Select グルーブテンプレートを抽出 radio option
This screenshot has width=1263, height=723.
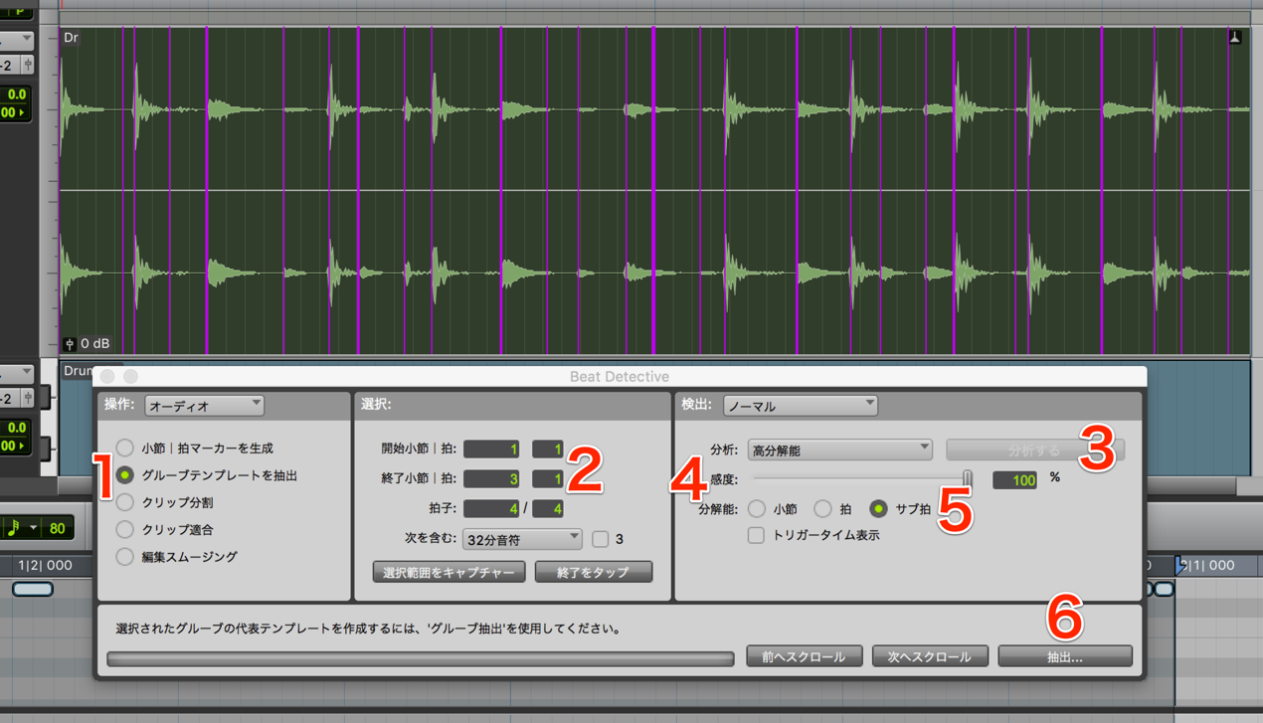124,475
